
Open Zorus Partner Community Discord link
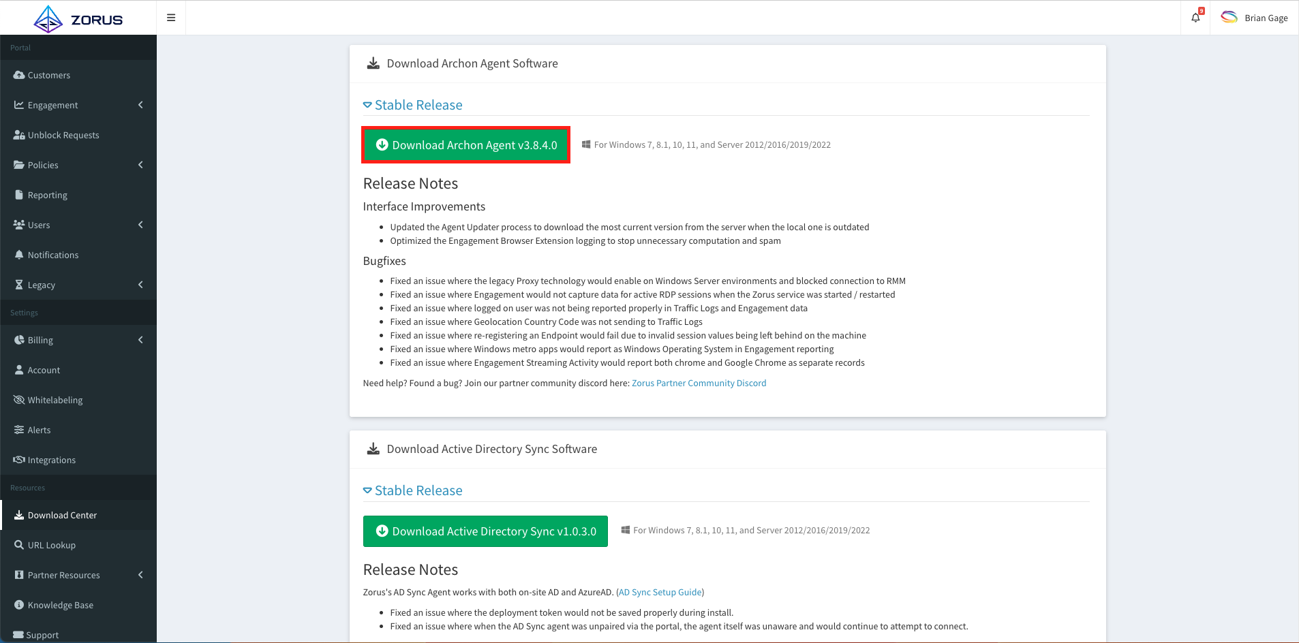tap(699, 383)
